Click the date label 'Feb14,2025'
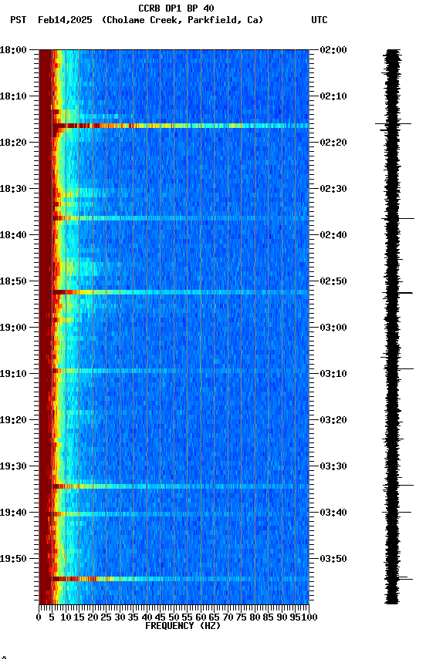This screenshot has width=426, height=666. (x=65, y=20)
